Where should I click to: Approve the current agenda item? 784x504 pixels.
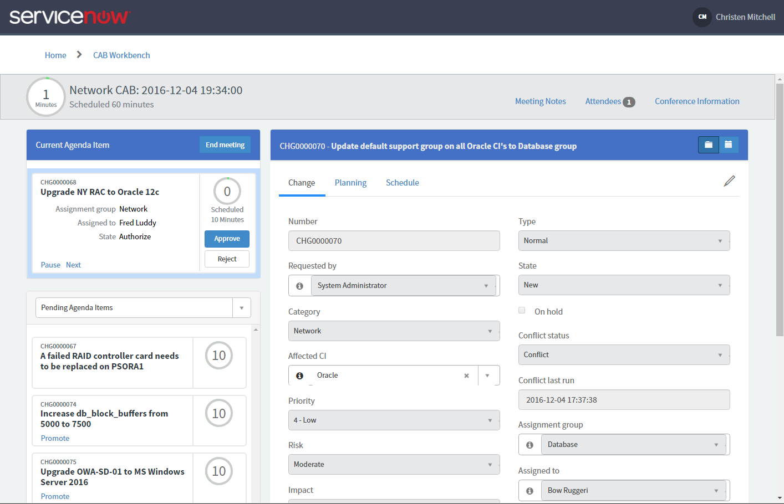click(227, 239)
